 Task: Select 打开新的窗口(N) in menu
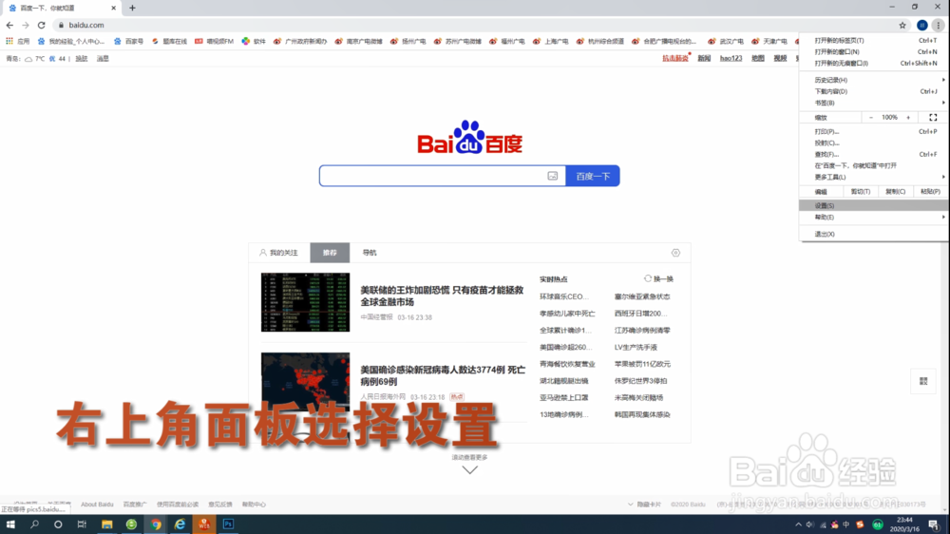click(874, 52)
